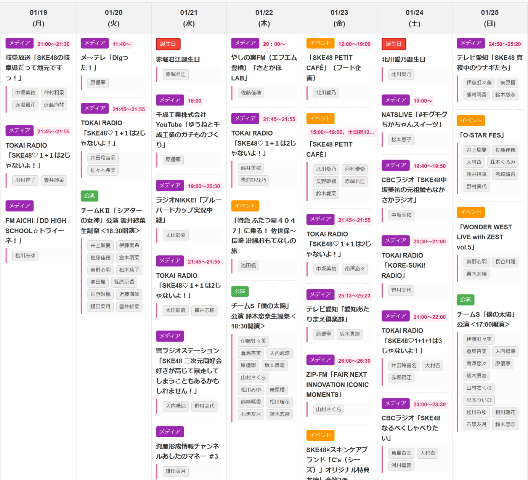Click the 鎌田菜月 tag under 資産形成情報チャンネル
Screen dimensions: 528x480
[175, 471]
